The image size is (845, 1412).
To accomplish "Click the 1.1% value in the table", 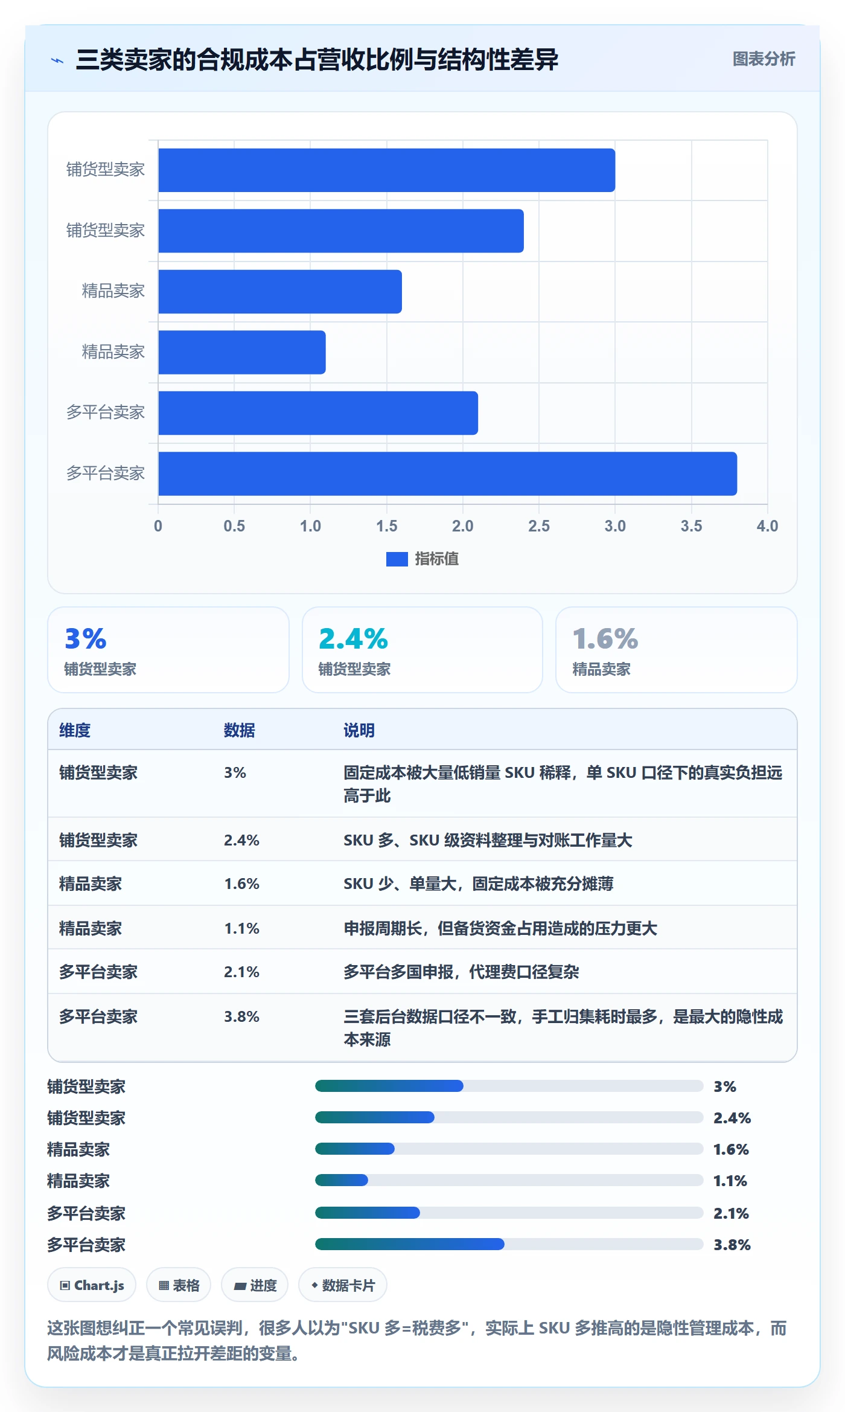I will (x=241, y=928).
